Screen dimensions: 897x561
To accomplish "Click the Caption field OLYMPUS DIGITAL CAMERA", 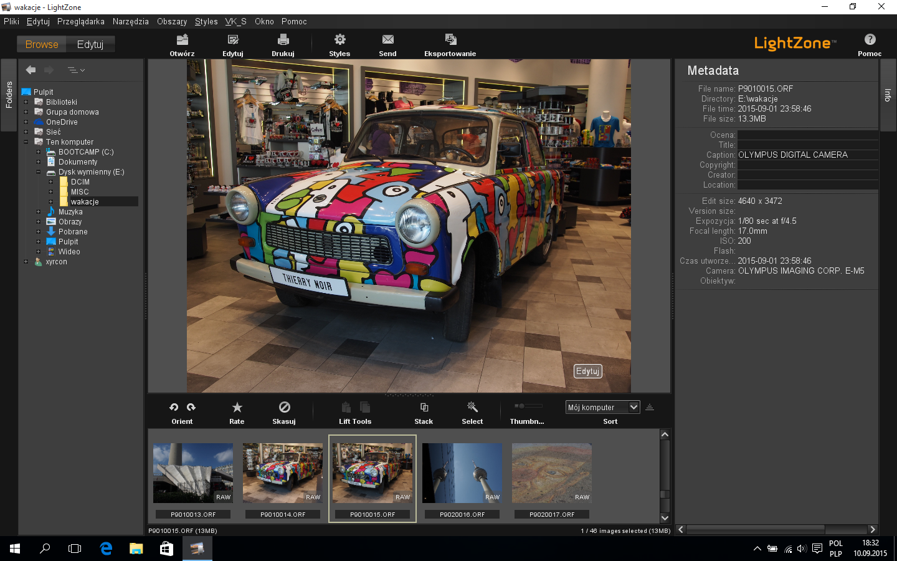I will (808, 155).
